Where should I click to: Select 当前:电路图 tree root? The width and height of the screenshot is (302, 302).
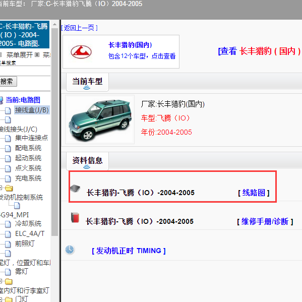[23, 100]
